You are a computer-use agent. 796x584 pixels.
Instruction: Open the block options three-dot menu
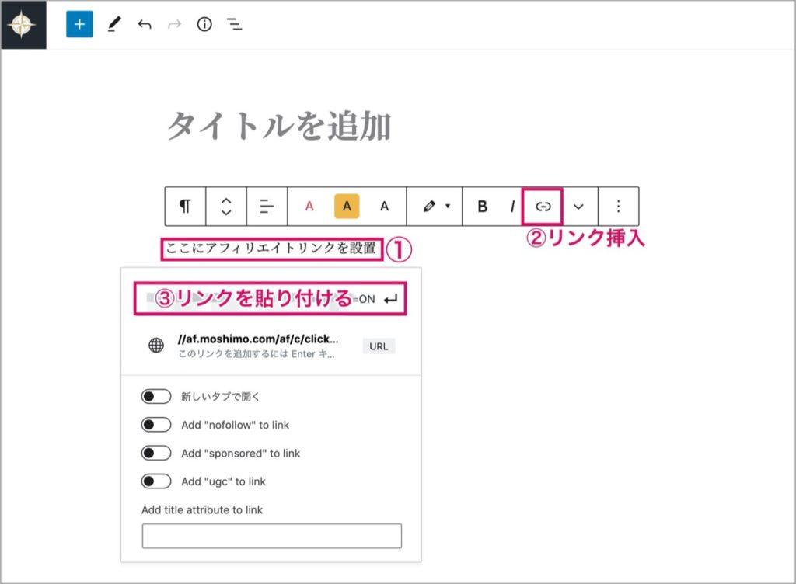[618, 207]
